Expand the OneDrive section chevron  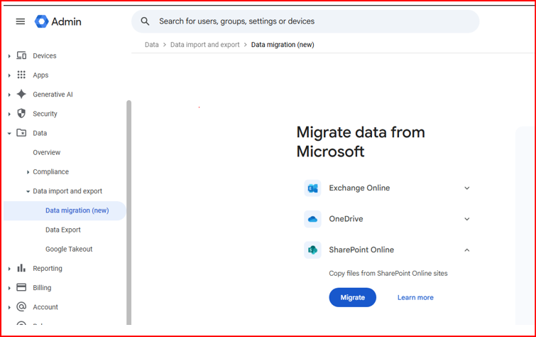pyautogui.click(x=466, y=219)
